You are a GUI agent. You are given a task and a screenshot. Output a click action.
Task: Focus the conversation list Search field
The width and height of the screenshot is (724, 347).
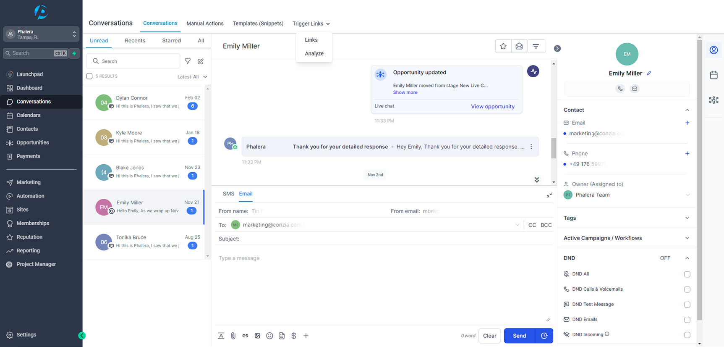(133, 61)
